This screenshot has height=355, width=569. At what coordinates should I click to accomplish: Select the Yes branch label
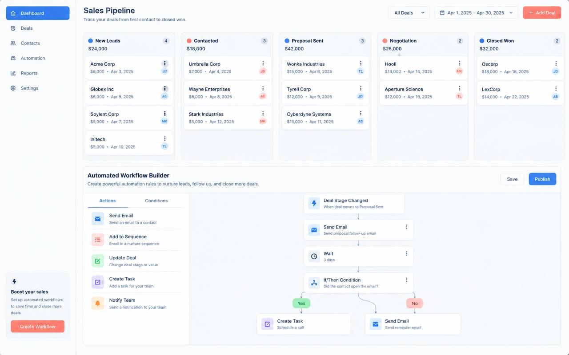[x=301, y=304]
